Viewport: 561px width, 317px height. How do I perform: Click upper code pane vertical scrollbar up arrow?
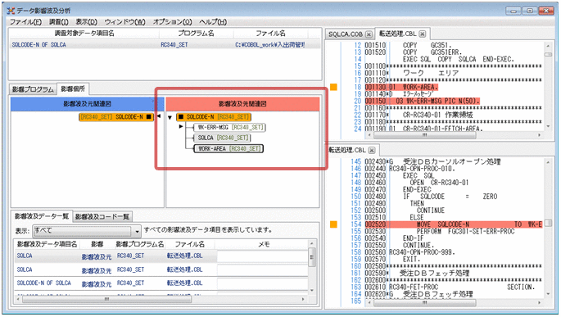tap(548, 45)
